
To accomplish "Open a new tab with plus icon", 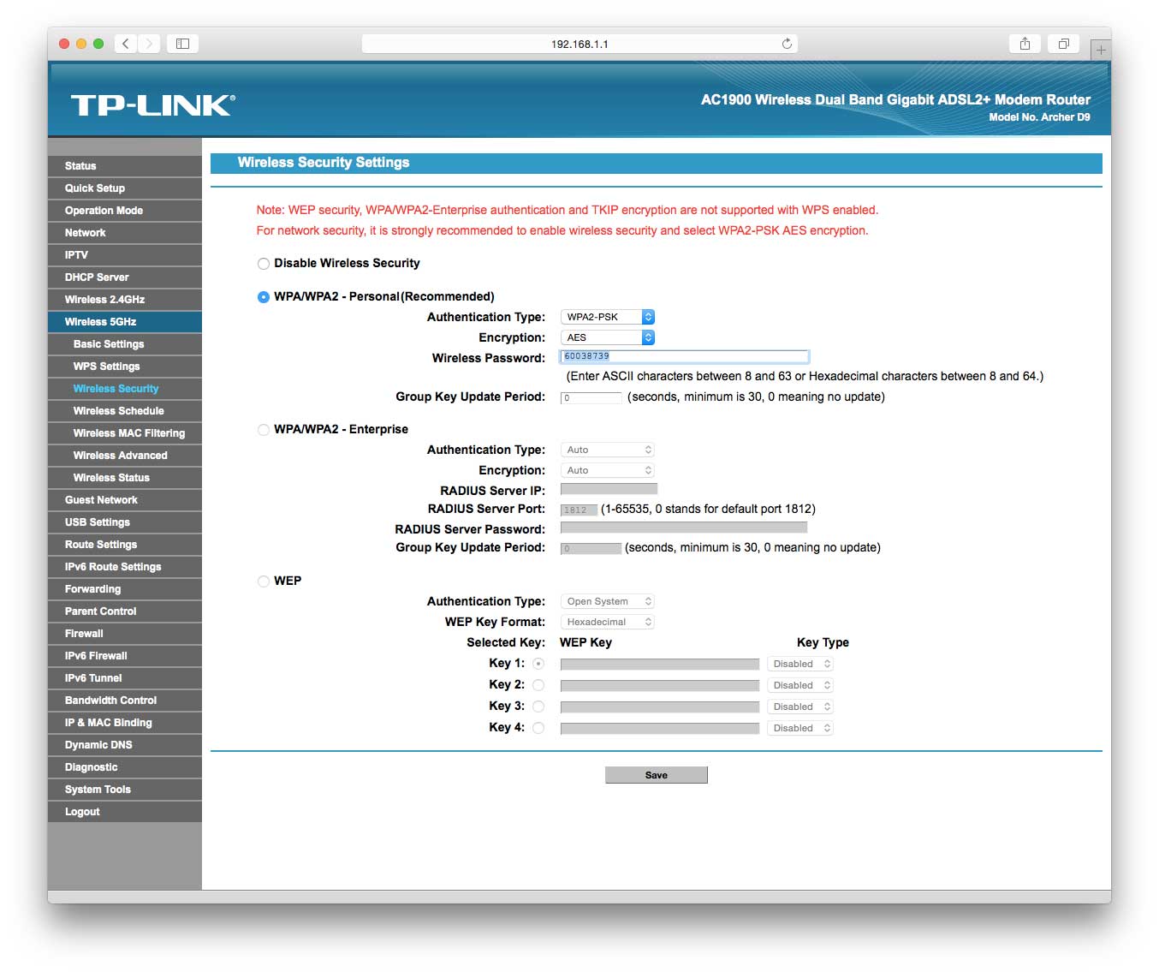I will pos(1101,50).
